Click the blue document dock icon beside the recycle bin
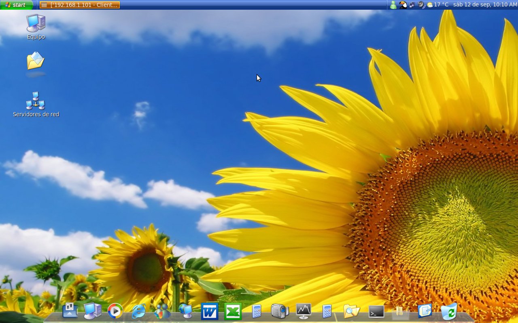This screenshot has height=323, width=518. 425,311
